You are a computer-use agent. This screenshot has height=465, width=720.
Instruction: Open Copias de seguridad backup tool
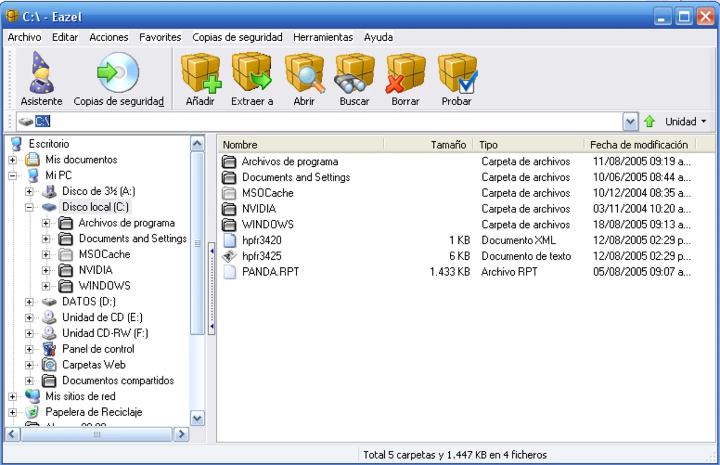point(119,79)
